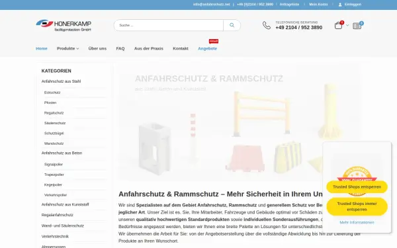Viewport: 397px width, 248px height.
Task: Select the Trapezpoller subcategory
Action: tap(54, 175)
